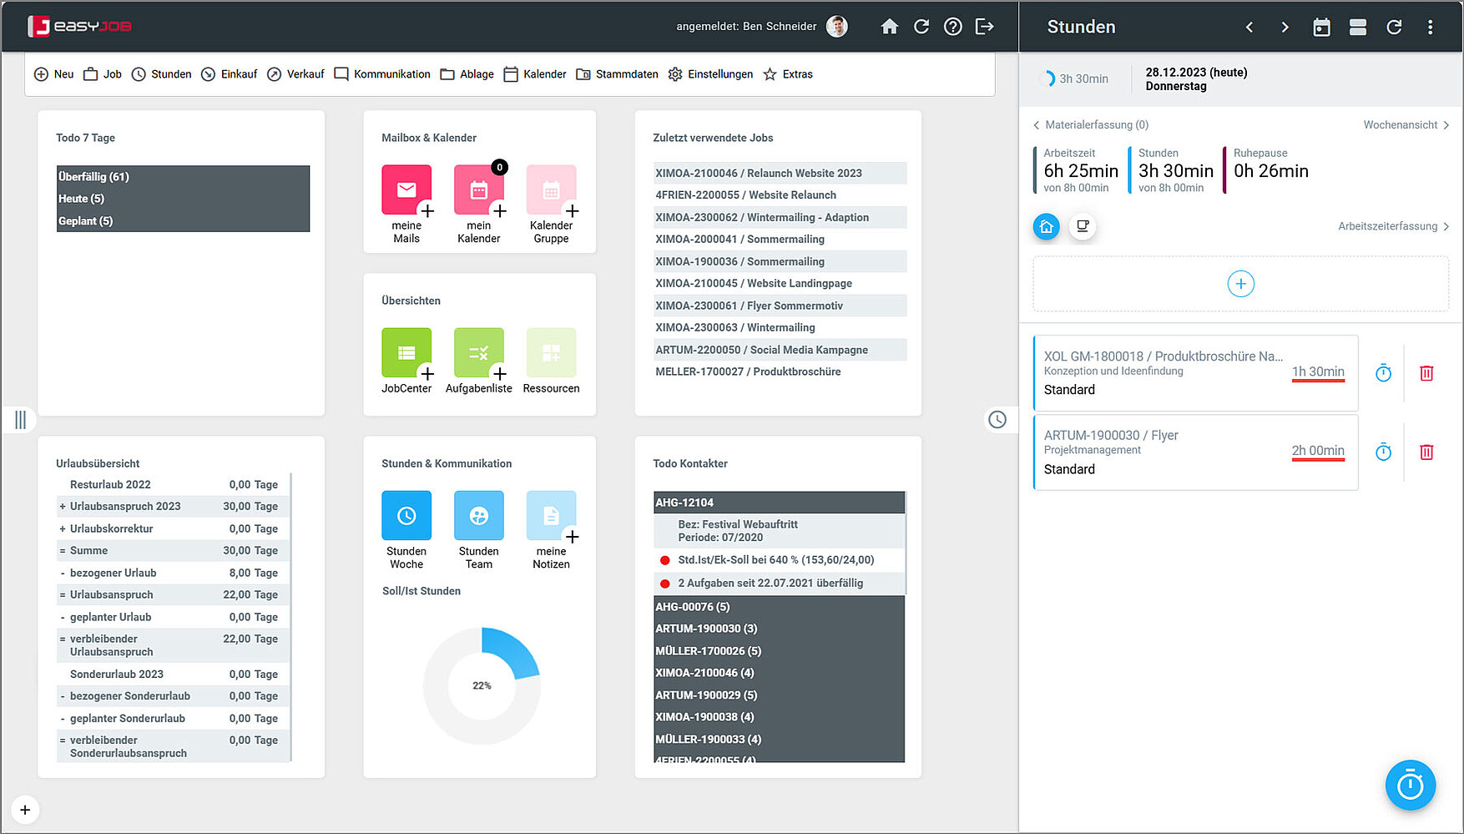
Task: Click the logout icon in header
Action: (984, 27)
